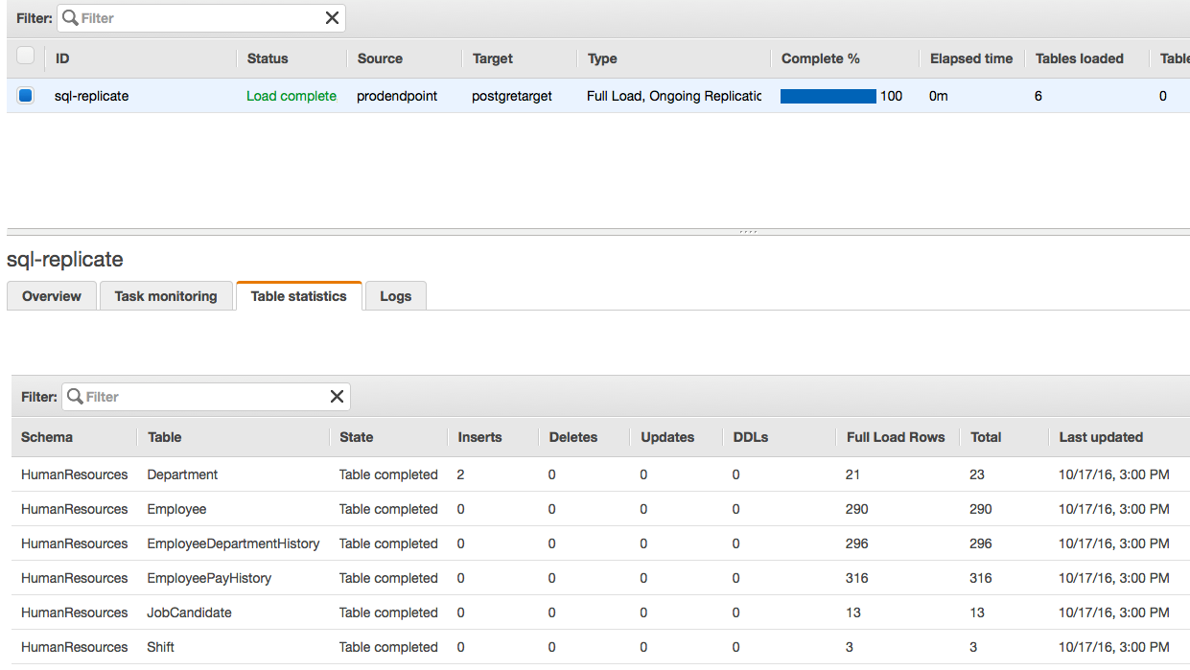This screenshot has width=1190, height=670.
Task: Click the postgretarget target cell
Action: click(512, 96)
